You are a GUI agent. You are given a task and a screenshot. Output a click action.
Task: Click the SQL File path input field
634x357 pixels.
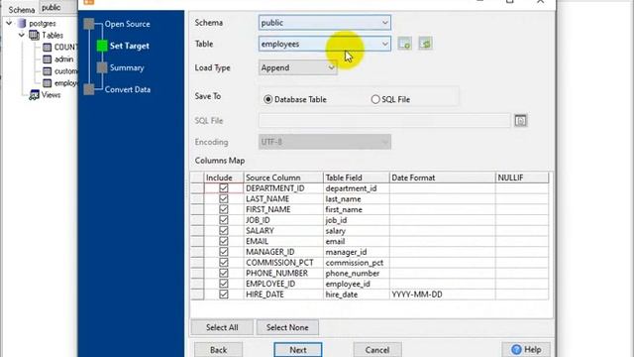(384, 121)
